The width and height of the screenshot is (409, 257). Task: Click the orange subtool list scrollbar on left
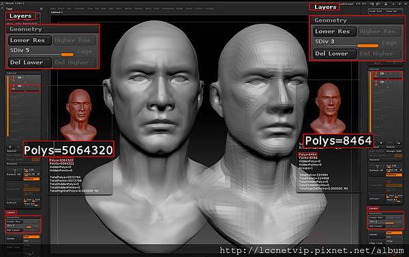pyautogui.click(x=7, y=106)
